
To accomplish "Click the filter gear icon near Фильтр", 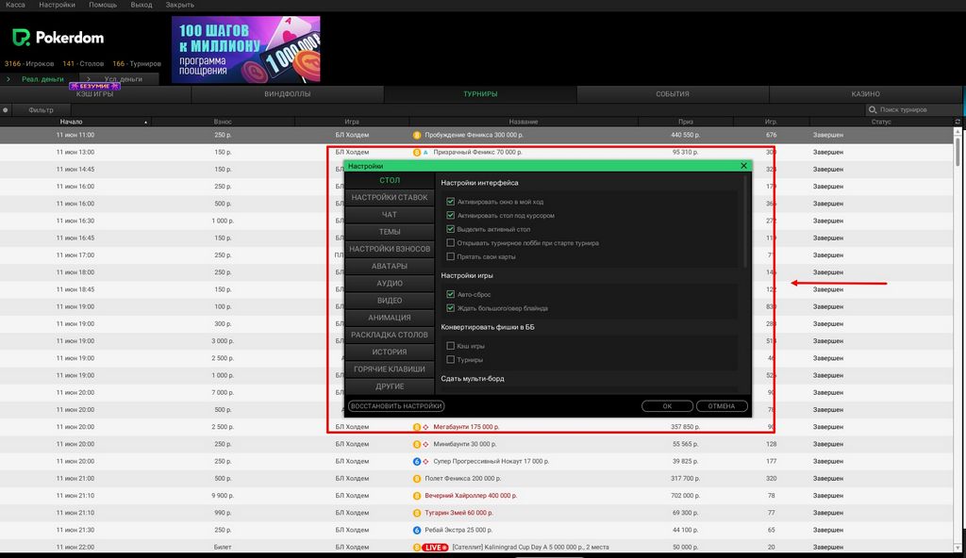I will click(6, 109).
